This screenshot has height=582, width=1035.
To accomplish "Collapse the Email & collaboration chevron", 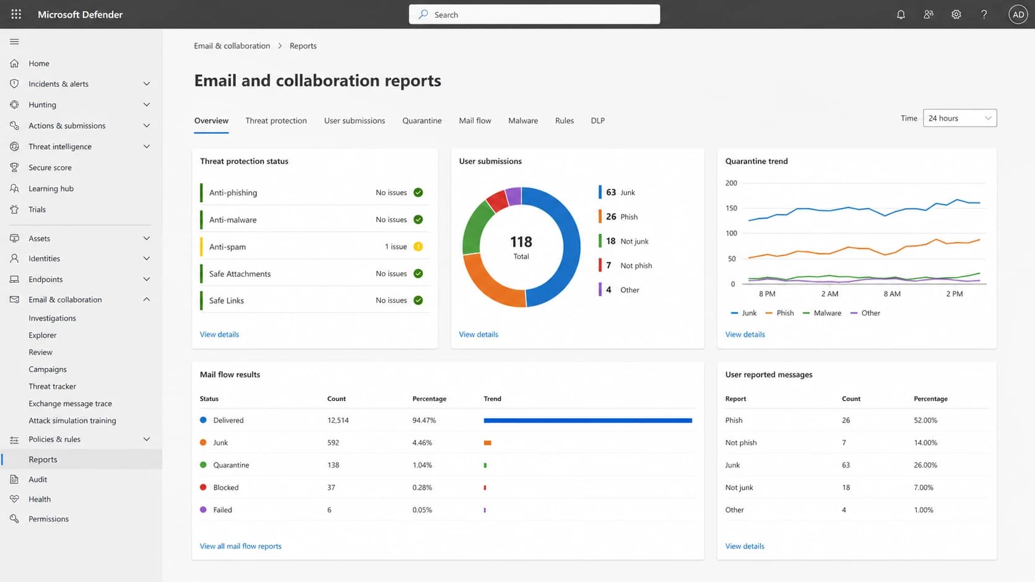I will [x=147, y=299].
